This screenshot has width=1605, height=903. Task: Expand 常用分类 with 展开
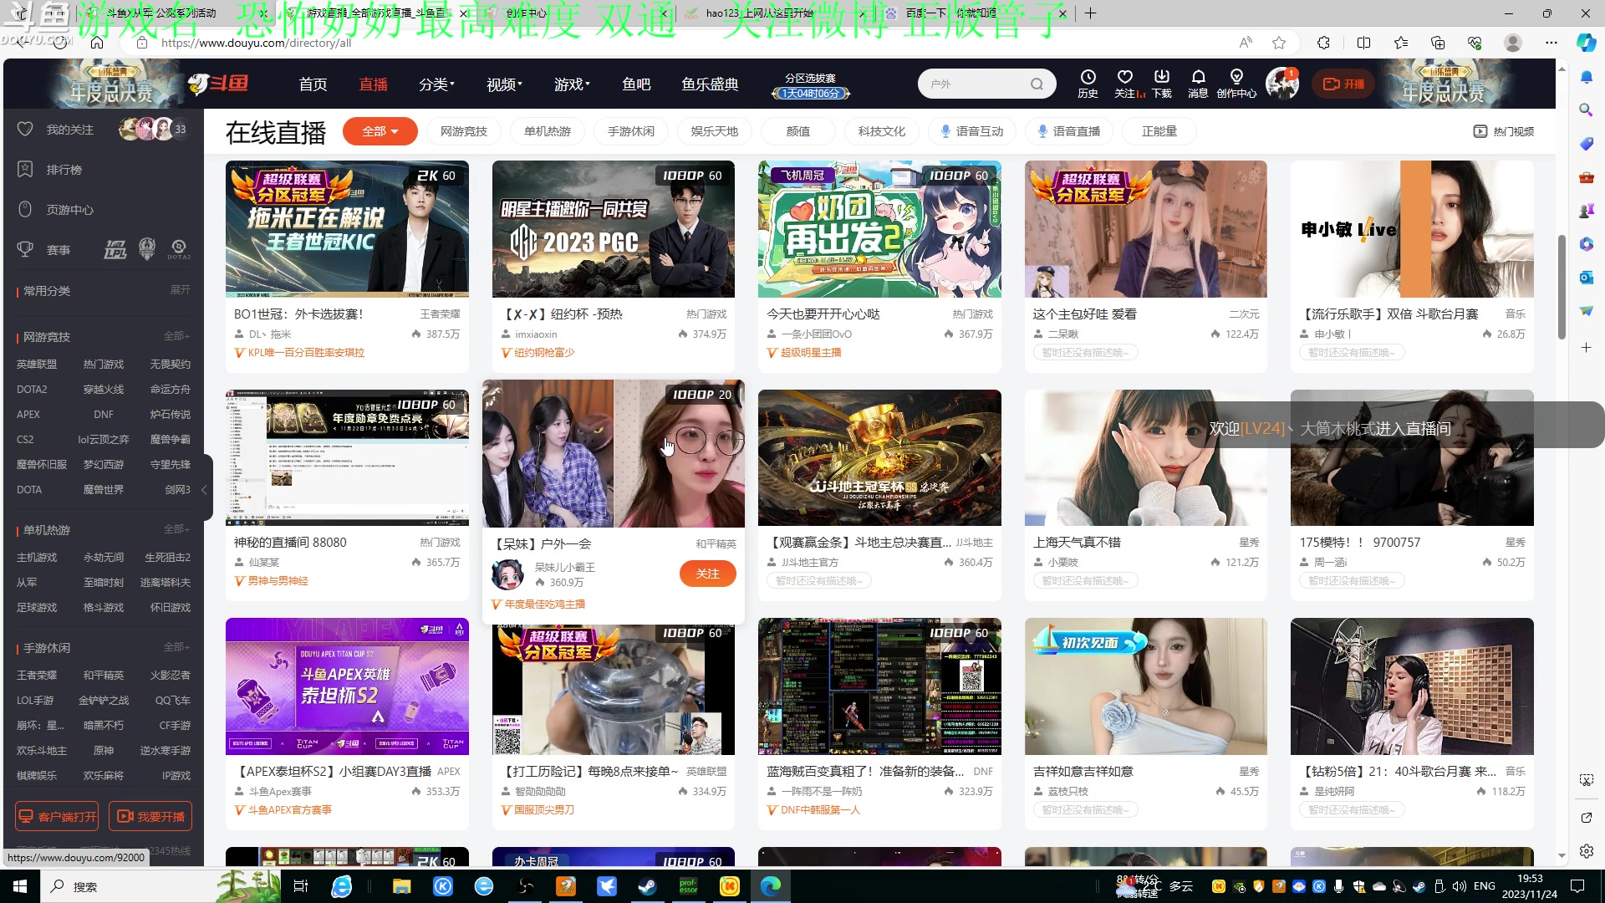[180, 290]
